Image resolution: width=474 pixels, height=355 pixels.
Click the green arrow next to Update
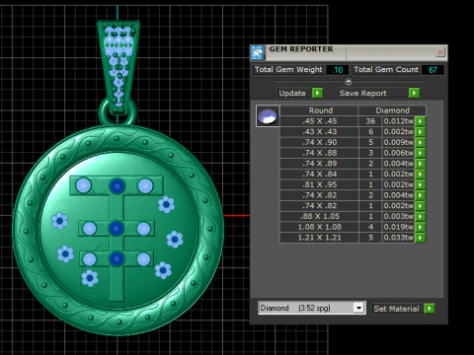click(317, 93)
